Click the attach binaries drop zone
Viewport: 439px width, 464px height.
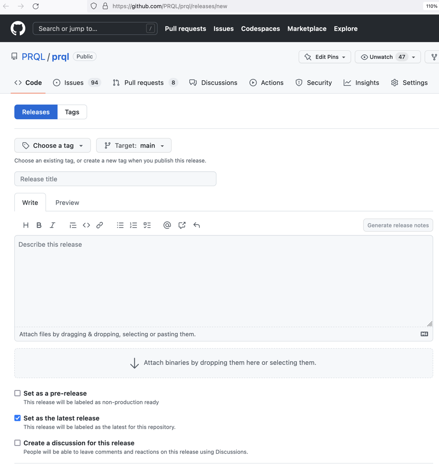tap(224, 363)
